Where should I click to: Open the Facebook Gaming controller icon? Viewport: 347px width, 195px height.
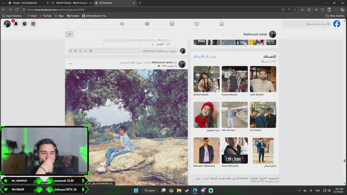coord(122,24)
